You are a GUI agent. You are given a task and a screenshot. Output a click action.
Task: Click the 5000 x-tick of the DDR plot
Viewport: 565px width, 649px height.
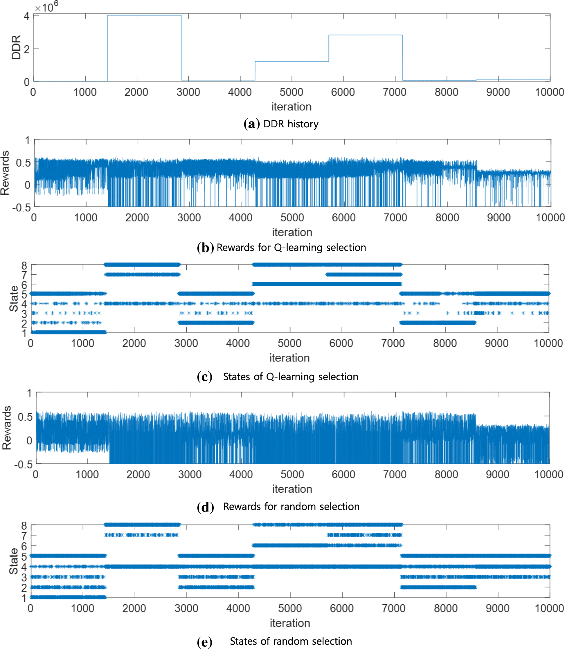[291, 92]
